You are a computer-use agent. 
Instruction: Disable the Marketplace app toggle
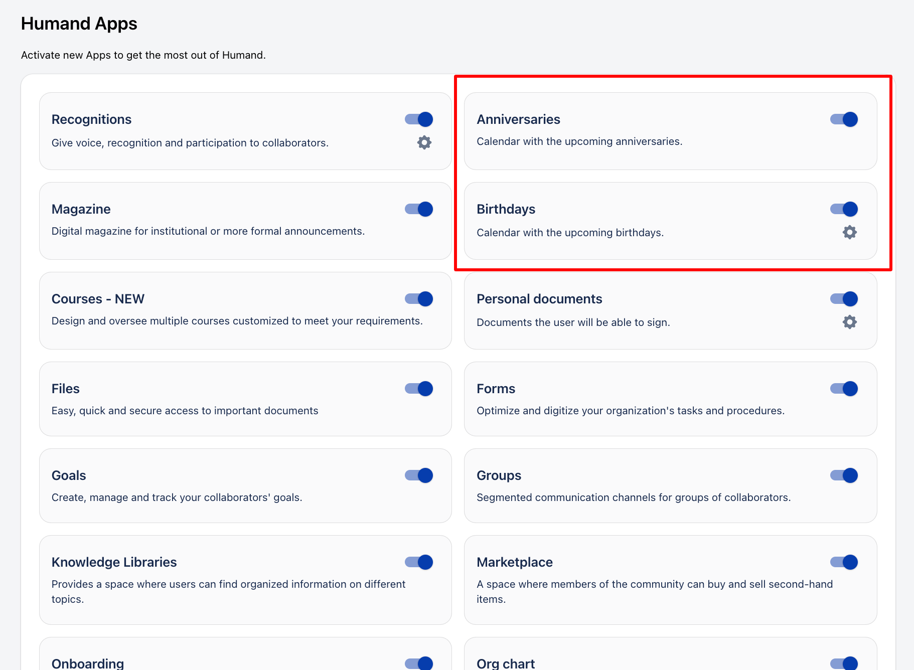click(844, 562)
